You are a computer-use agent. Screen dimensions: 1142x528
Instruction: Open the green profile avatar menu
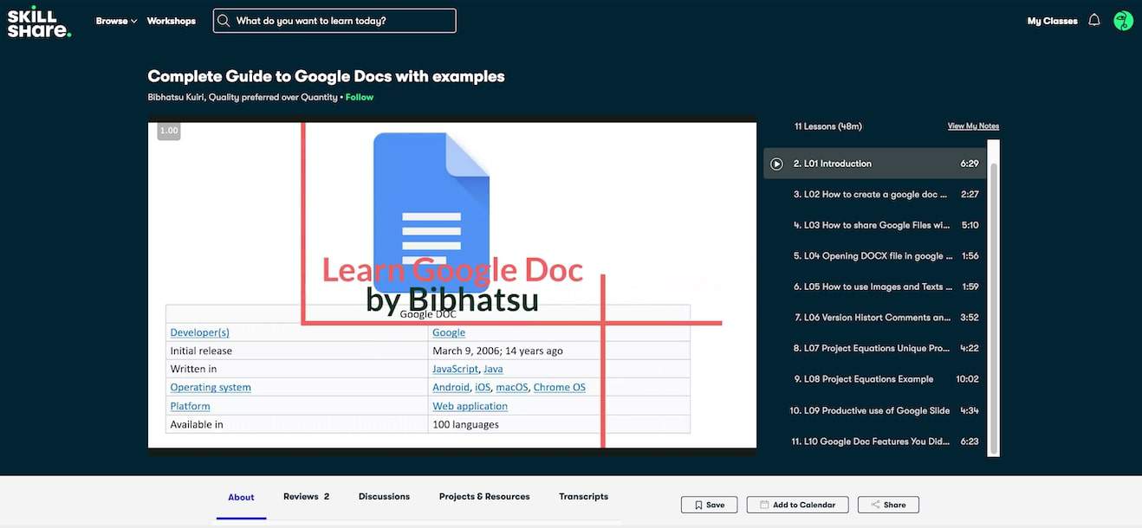pyautogui.click(x=1123, y=21)
